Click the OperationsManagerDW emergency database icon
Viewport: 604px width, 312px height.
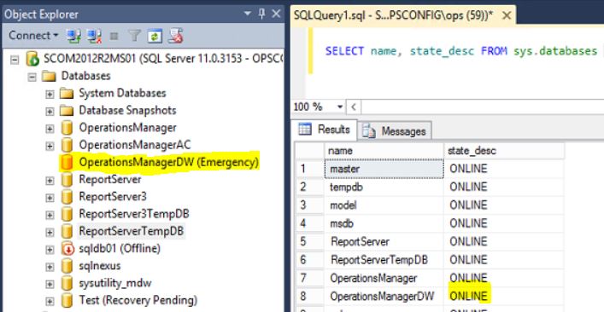tap(67, 163)
